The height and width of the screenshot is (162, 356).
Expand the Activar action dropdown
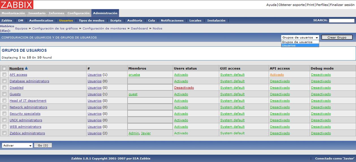point(18,145)
